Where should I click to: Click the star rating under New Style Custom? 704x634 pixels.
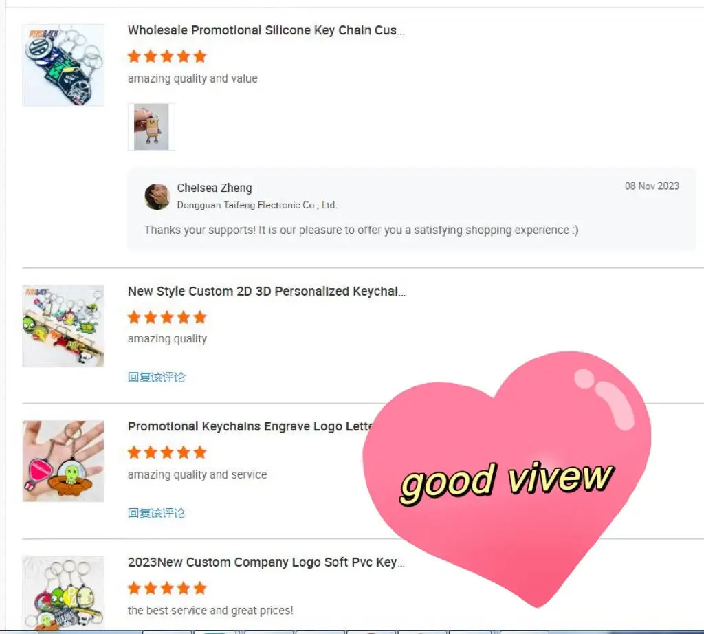pyautogui.click(x=167, y=318)
